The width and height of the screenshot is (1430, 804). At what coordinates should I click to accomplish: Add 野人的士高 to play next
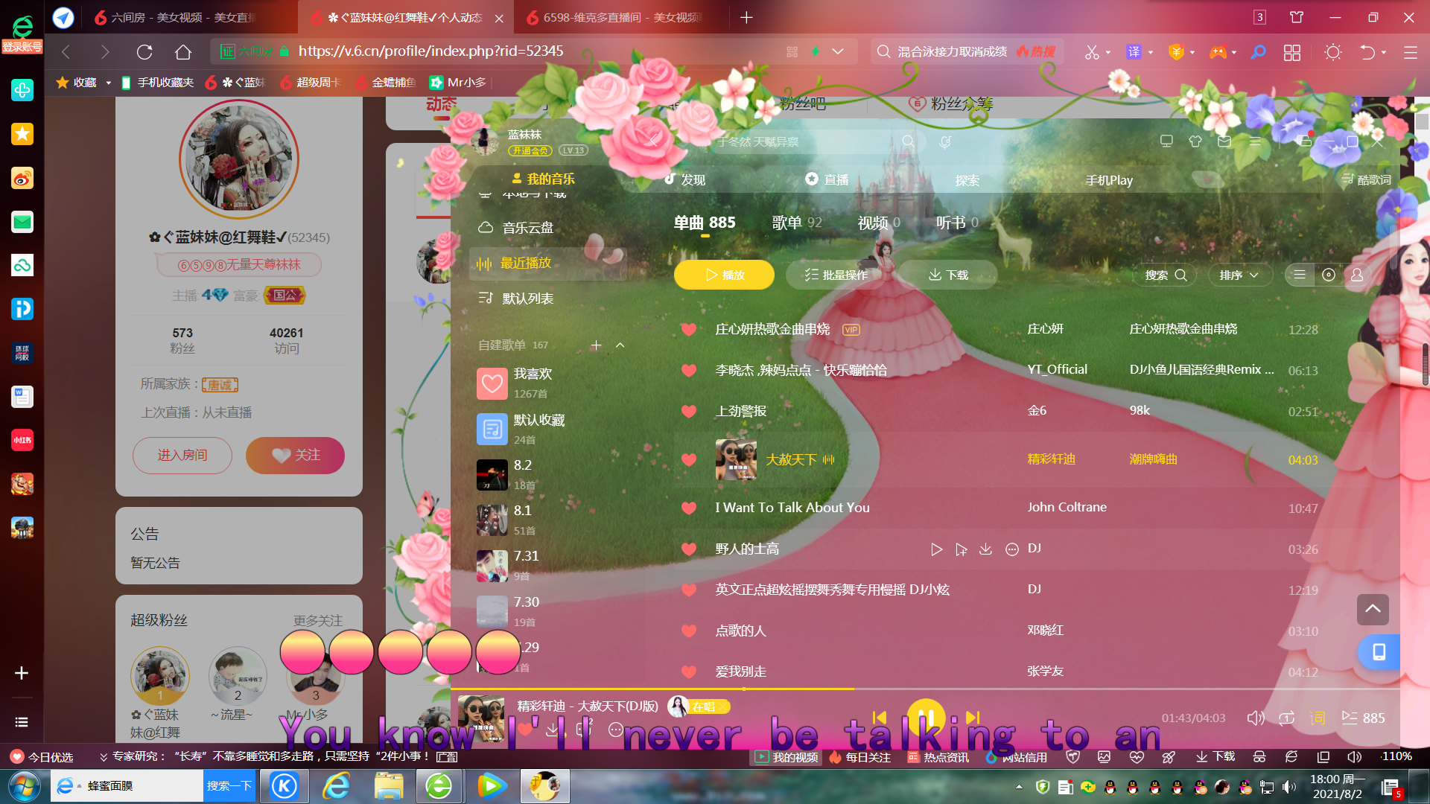click(962, 549)
